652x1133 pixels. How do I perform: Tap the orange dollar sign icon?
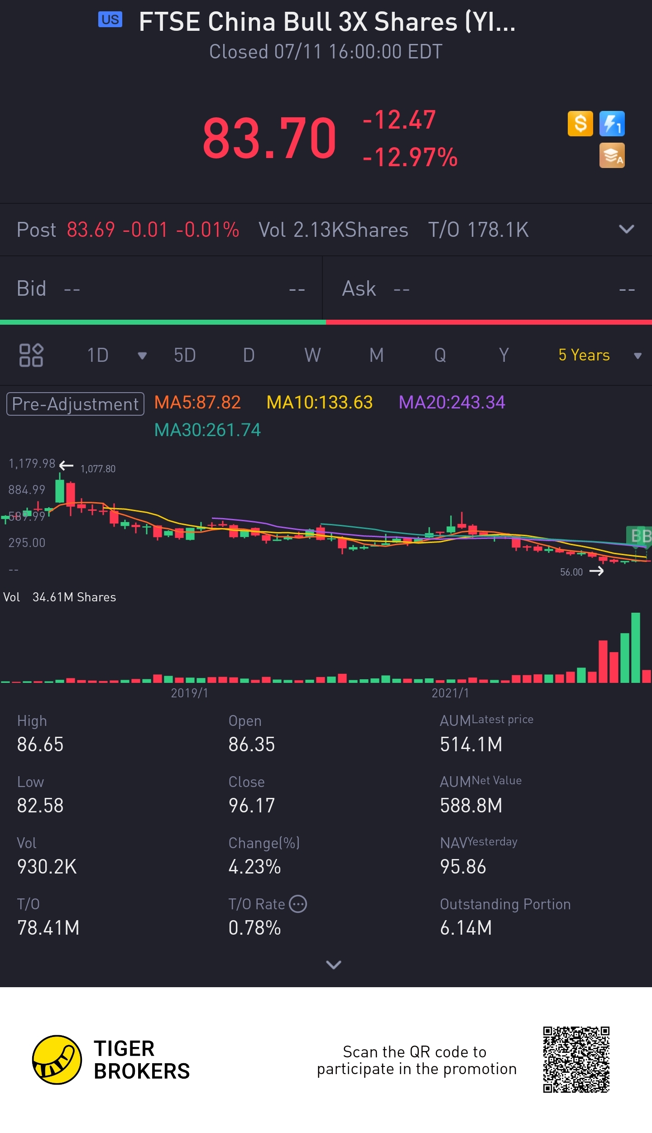tap(580, 124)
